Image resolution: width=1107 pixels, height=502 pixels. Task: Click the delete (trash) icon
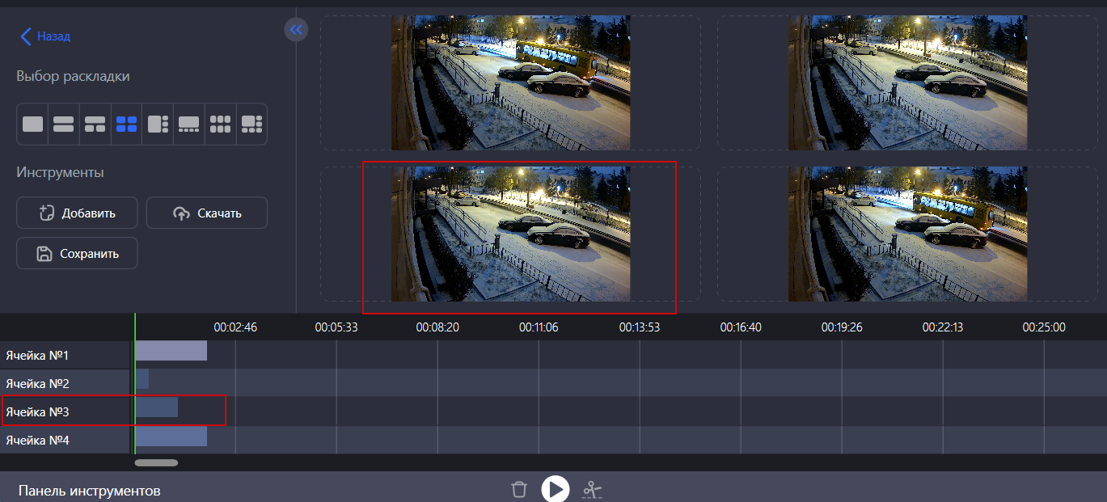[x=519, y=489]
